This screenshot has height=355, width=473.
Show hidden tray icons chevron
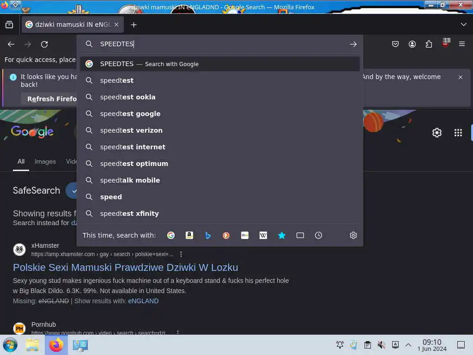point(408,345)
